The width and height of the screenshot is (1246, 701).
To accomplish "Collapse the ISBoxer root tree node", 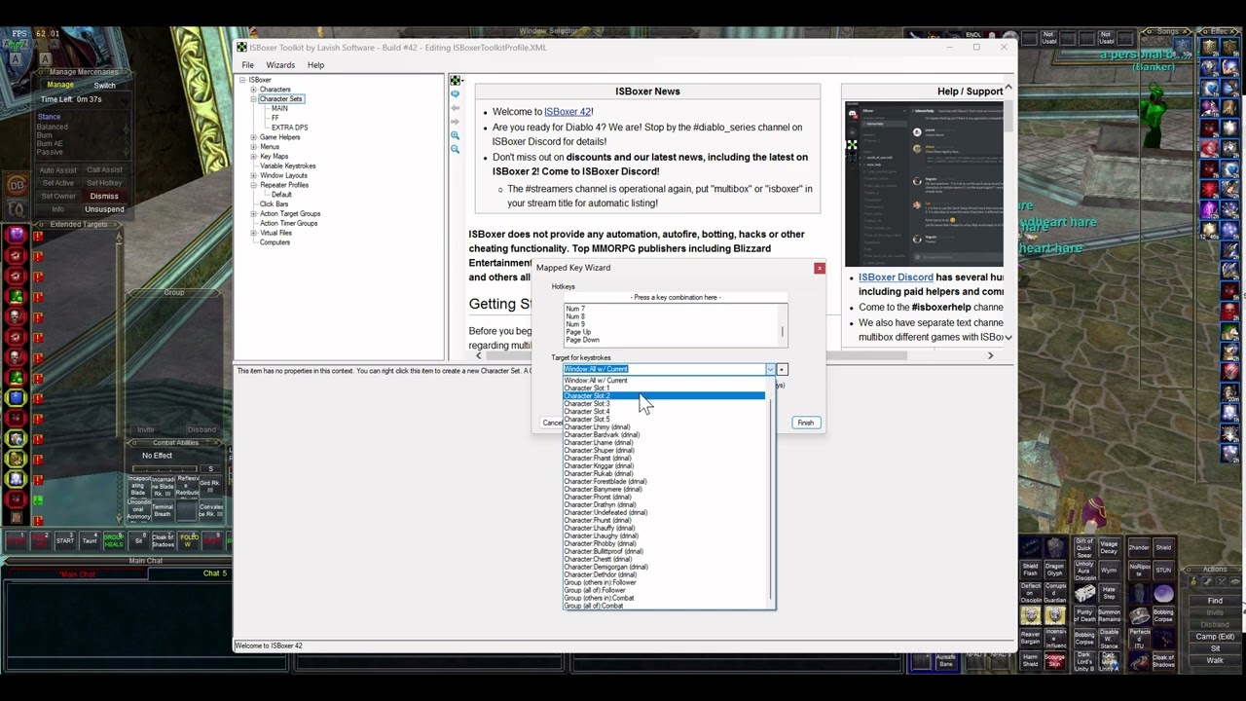I will click(243, 80).
